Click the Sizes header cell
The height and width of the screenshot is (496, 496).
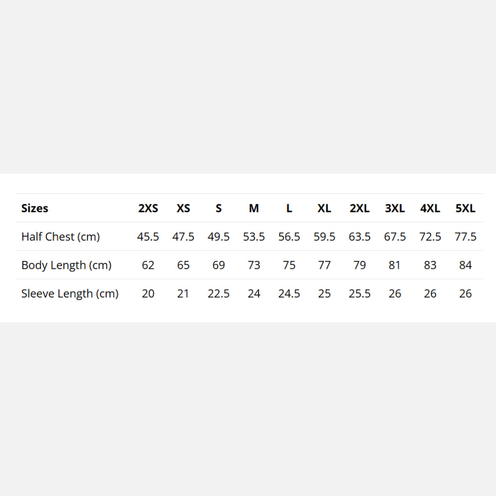(35, 208)
